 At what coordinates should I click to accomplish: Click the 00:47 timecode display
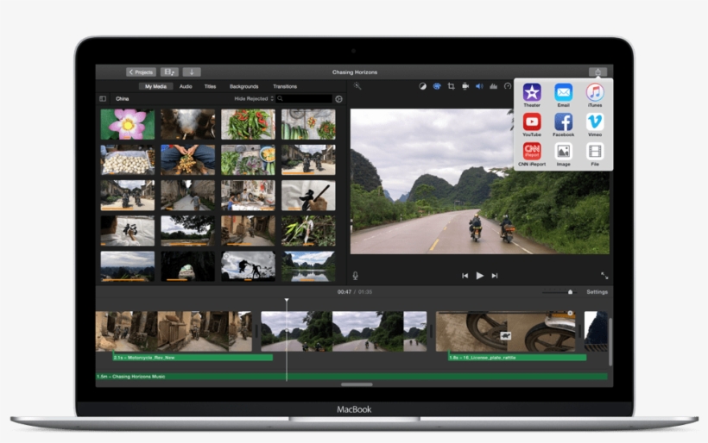(x=344, y=292)
